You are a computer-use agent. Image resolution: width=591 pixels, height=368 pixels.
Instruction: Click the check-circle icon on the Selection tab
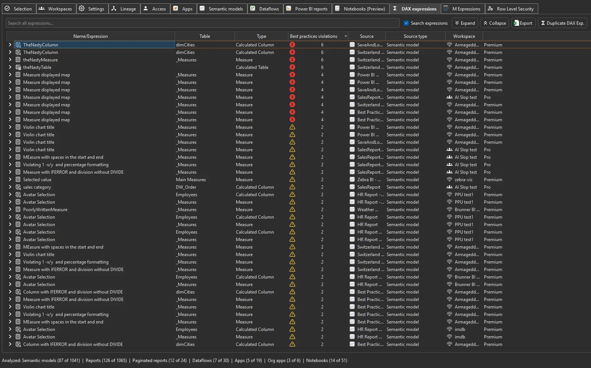(7, 9)
